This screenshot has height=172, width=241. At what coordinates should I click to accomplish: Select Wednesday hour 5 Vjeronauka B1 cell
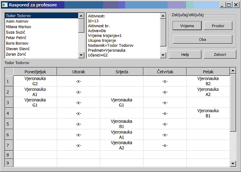(x=122, y=124)
